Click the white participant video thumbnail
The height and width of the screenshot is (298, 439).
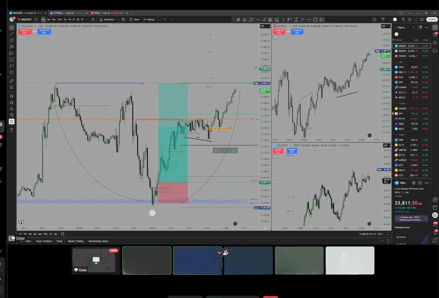pos(350,260)
